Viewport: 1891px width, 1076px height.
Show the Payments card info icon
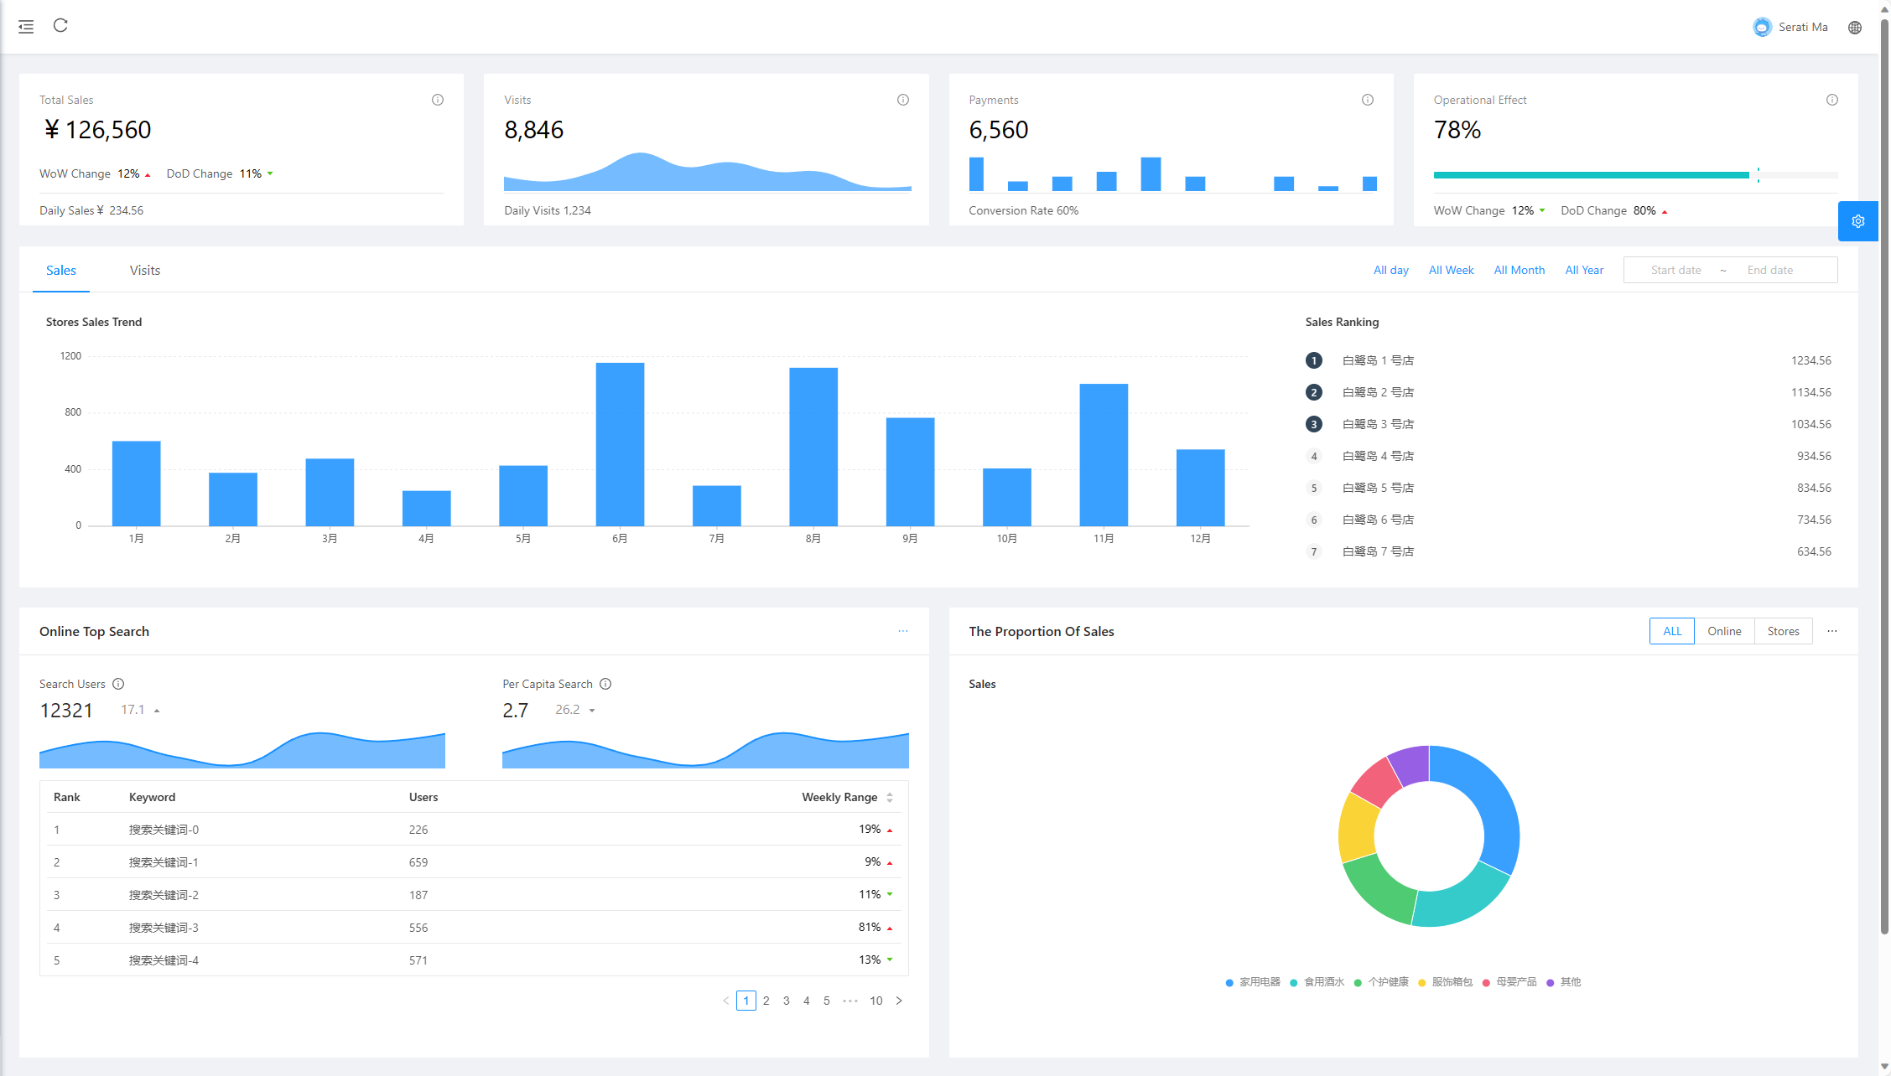(1368, 100)
